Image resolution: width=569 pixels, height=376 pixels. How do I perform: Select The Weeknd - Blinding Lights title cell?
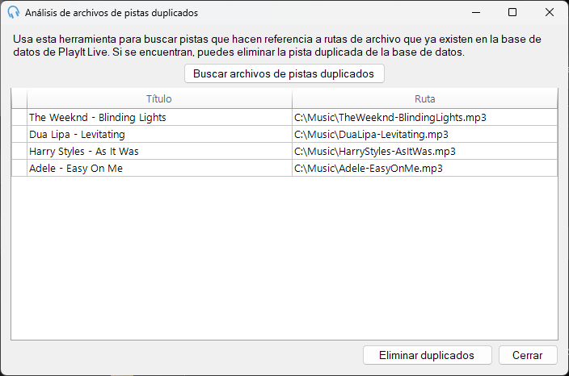[x=159, y=117]
